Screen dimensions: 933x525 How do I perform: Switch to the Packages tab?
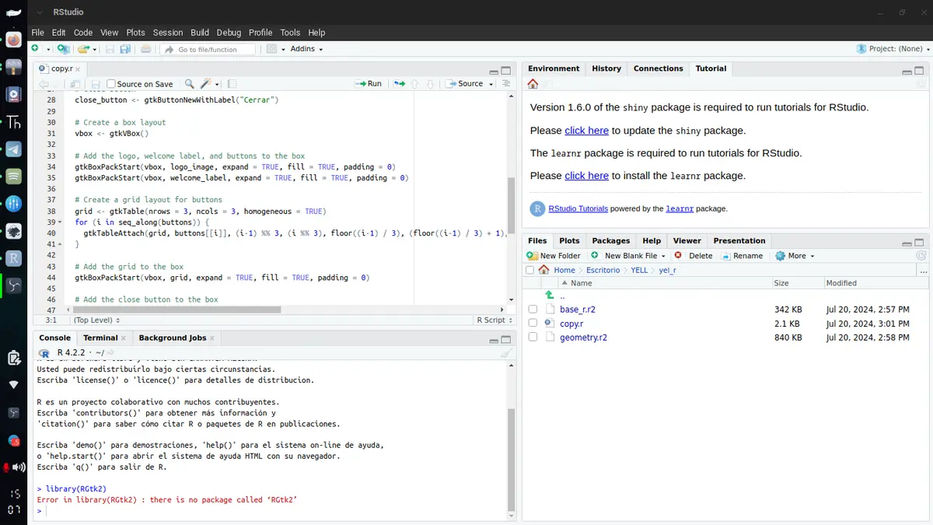[x=610, y=241]
